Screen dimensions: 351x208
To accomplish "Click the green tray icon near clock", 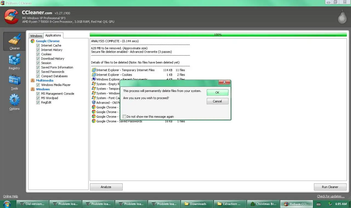I will tap(330, 204).
